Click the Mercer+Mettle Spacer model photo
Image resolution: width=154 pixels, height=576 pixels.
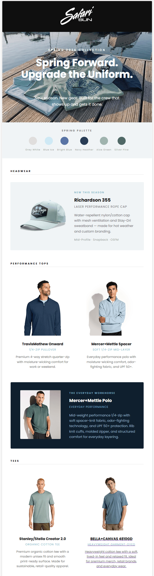(x=111, y=308)
